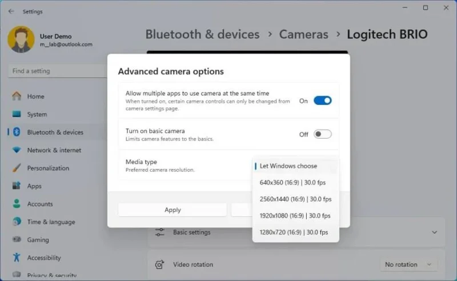
Task: Click Bluetooth & devices breadcrumb link
Action: (x=202, y=34)
